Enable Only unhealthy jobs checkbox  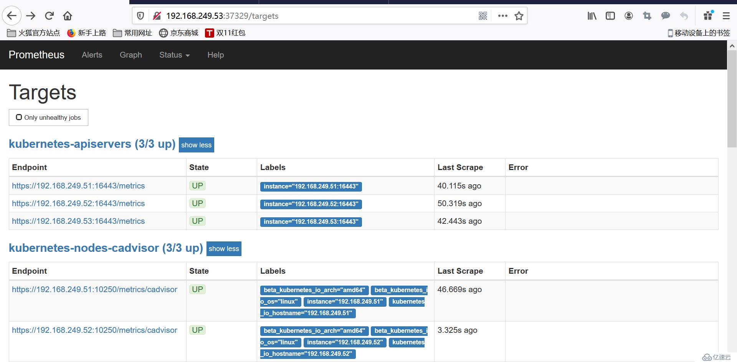coord(19,117)
